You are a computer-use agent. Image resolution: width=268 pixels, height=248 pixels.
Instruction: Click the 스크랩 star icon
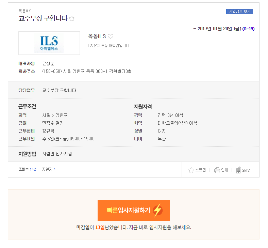(x=191, y=170)
